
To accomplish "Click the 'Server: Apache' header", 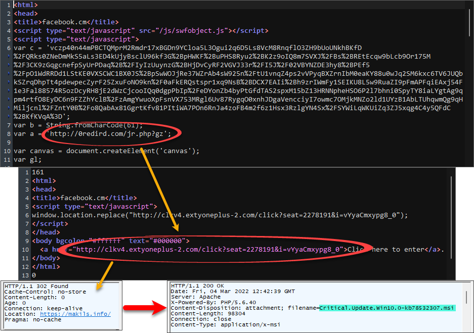I will [x=196, y=297].
